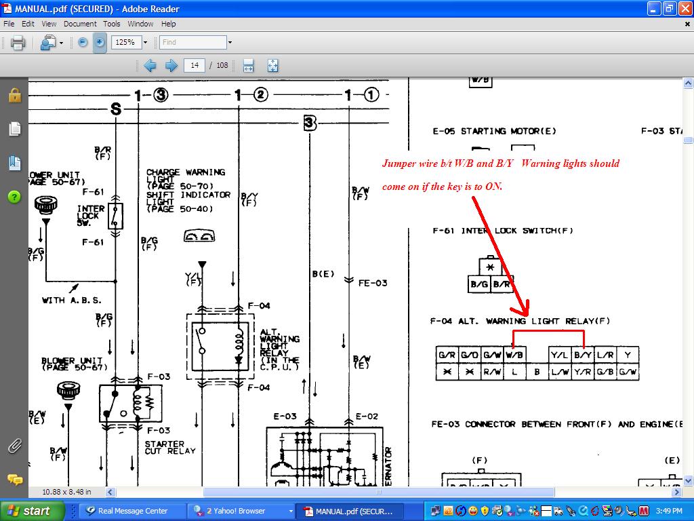Screen dimensions: 694x521
Task: Open the Attachments paperclip panel
Action: pos(14,446)
